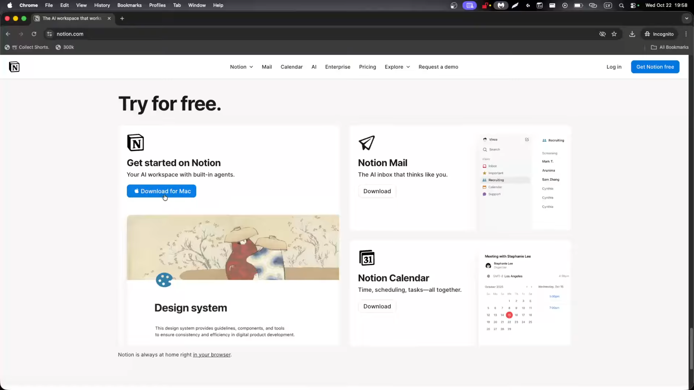Viewport: 694px width, 390px height.
Task: Open the Profiles menu
Action: (x=157, y=5)
